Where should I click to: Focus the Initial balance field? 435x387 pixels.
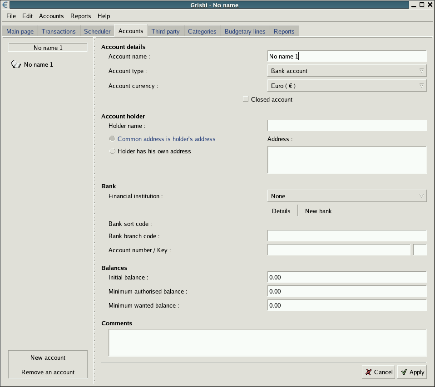point(347,277)
